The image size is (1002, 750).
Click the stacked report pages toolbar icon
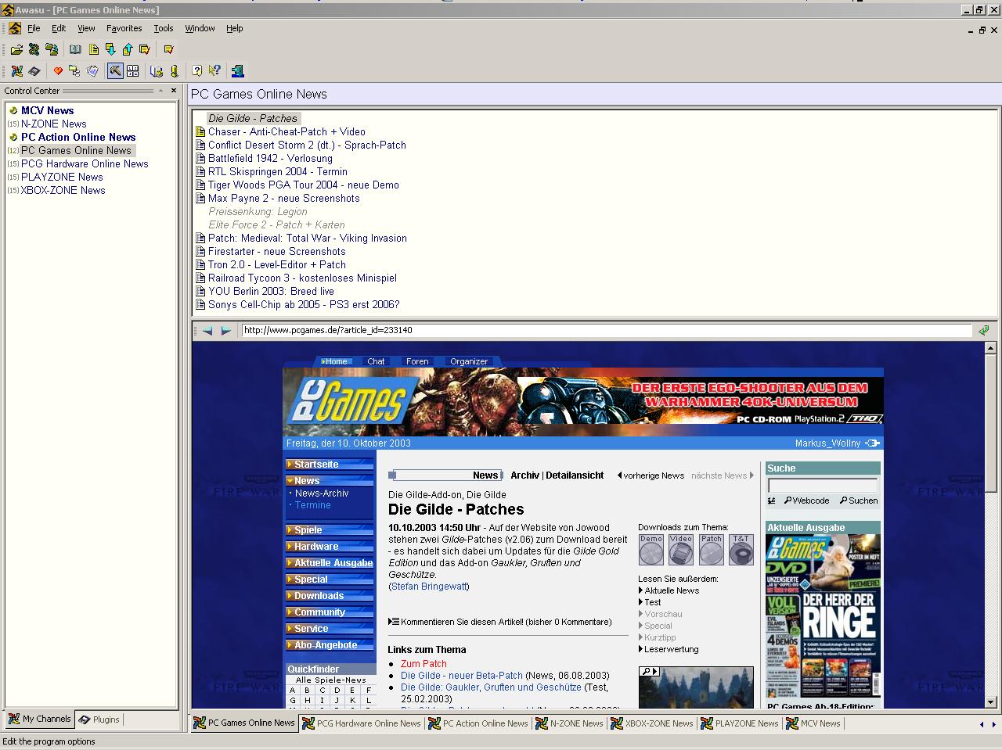click(x=92, y=71)
